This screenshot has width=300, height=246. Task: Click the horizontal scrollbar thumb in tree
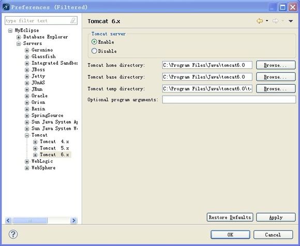tap(30, 220)
